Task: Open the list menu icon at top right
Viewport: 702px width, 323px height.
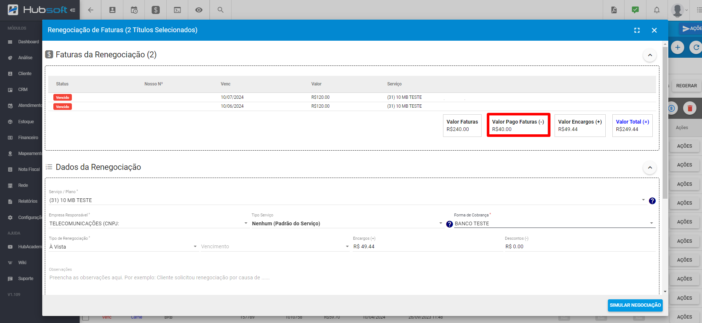Action: pos(699,10)
